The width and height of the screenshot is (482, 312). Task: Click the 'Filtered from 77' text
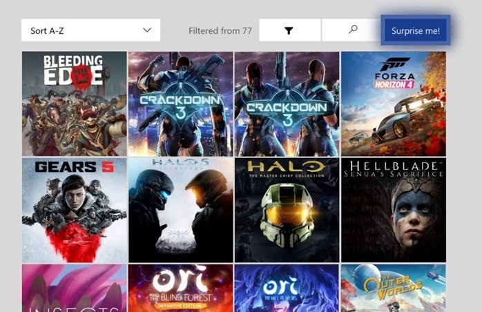pos(220,31)
